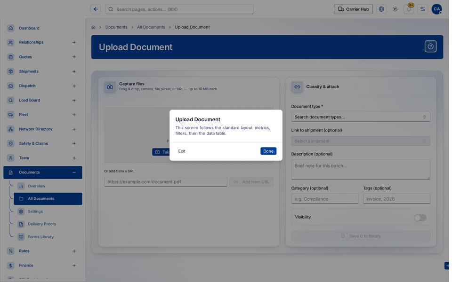Toggle the Visibility switch

pyautogui.click(x=420, y=218)
